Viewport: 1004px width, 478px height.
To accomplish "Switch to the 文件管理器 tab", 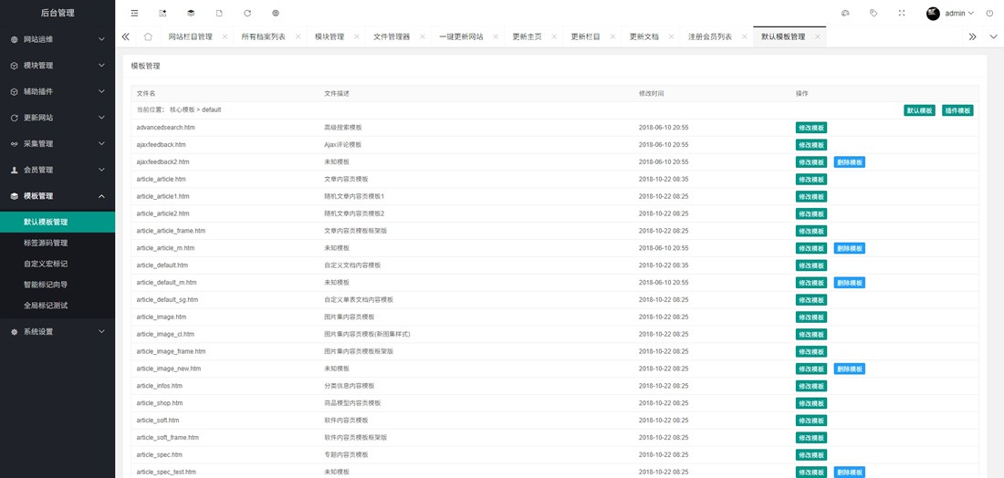I will (x=392, y=36).
